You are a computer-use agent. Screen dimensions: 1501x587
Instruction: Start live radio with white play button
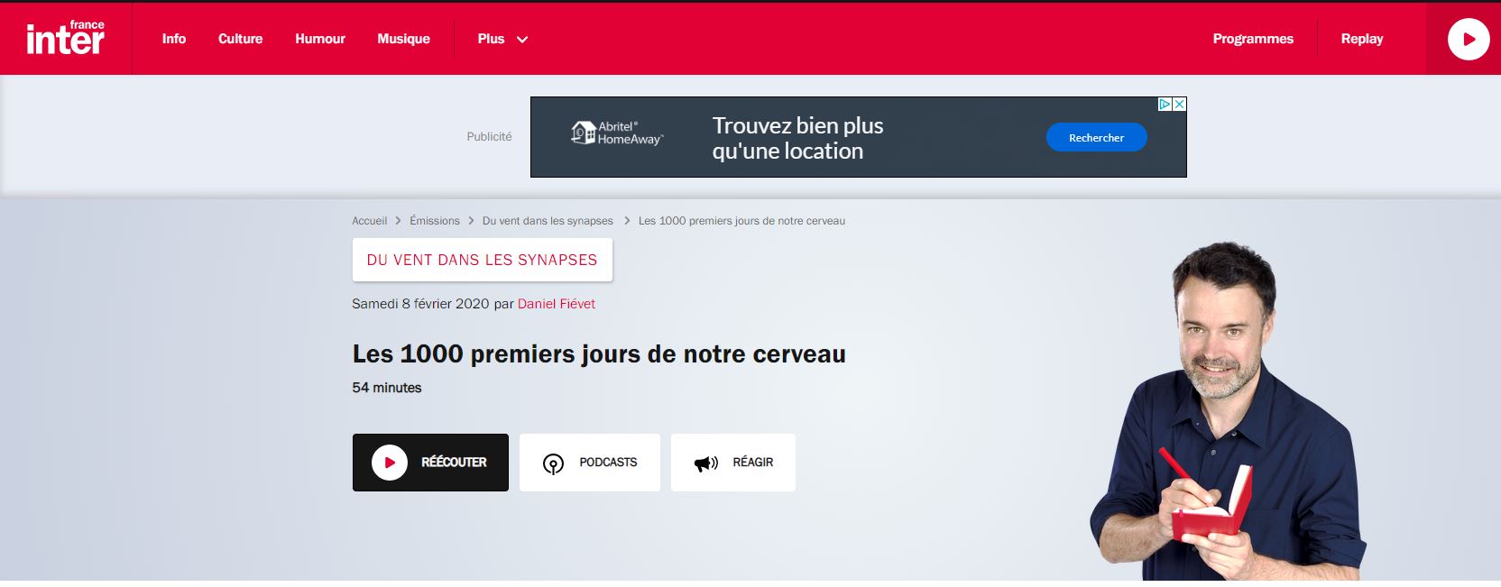click(1468, 40)
